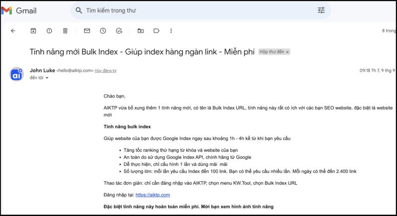Open the Move to folder icon

140,31
